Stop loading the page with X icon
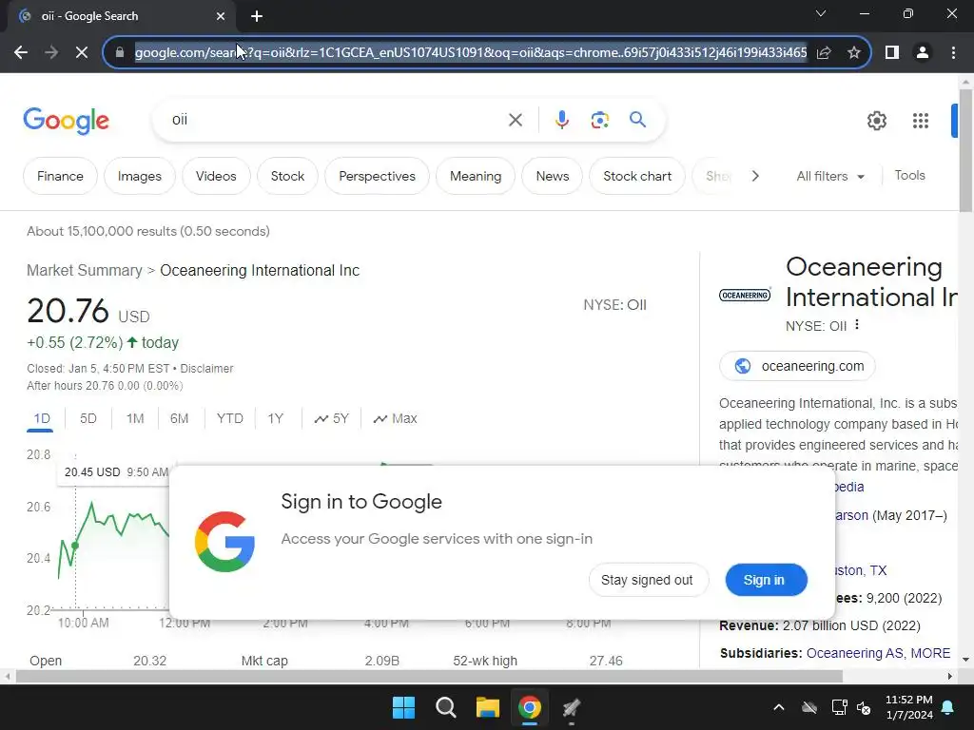Viewport: 974px width, 730px height. pos(82,53)
